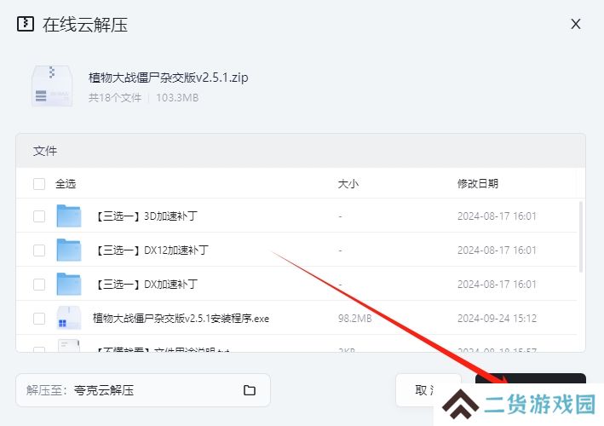This screenshot has width=604, height=426.
Task: Click the zip archive icon in title
Action: 26,24
